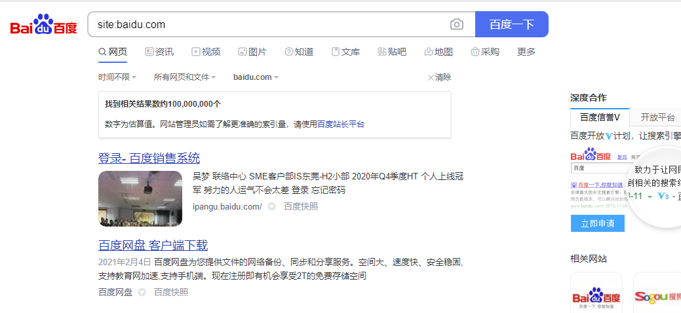This screenshot has width=681, height=313.
Task: Open the 知道 tab
Action: click(299, 52)
